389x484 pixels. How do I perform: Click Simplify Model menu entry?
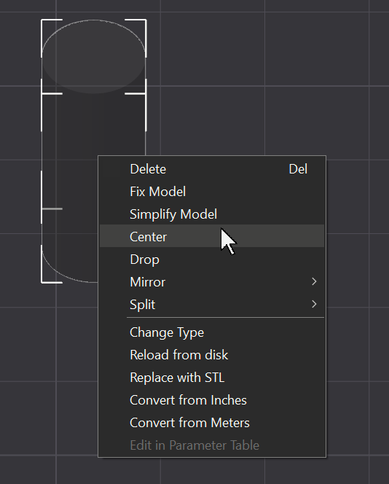pos(212,214)
